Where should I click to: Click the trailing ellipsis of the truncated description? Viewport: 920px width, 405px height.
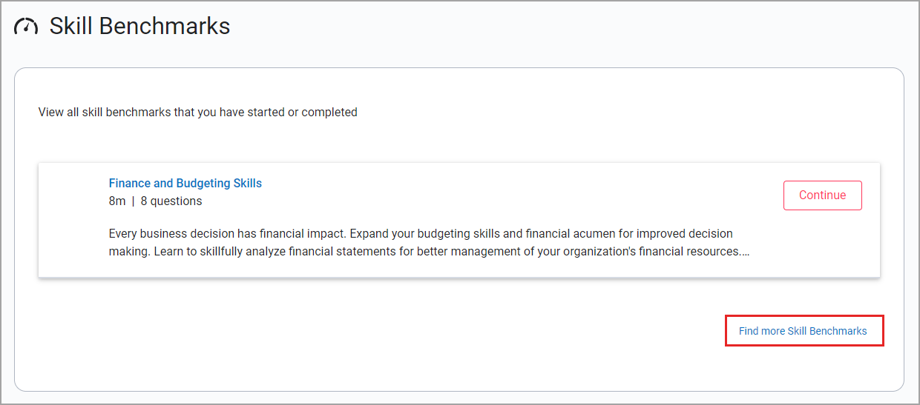coord(745,252)
